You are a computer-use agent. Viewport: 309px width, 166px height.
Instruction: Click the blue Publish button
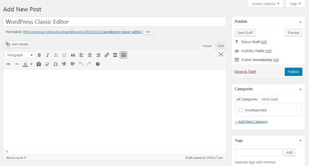pos(294,72)
